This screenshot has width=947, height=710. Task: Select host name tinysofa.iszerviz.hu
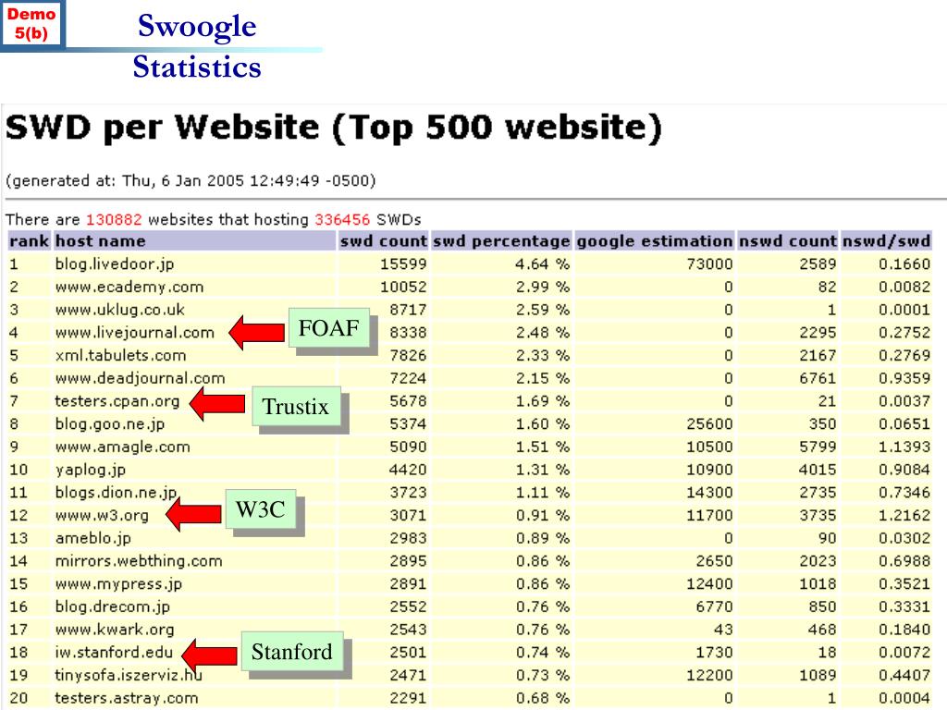coord(129,675)
